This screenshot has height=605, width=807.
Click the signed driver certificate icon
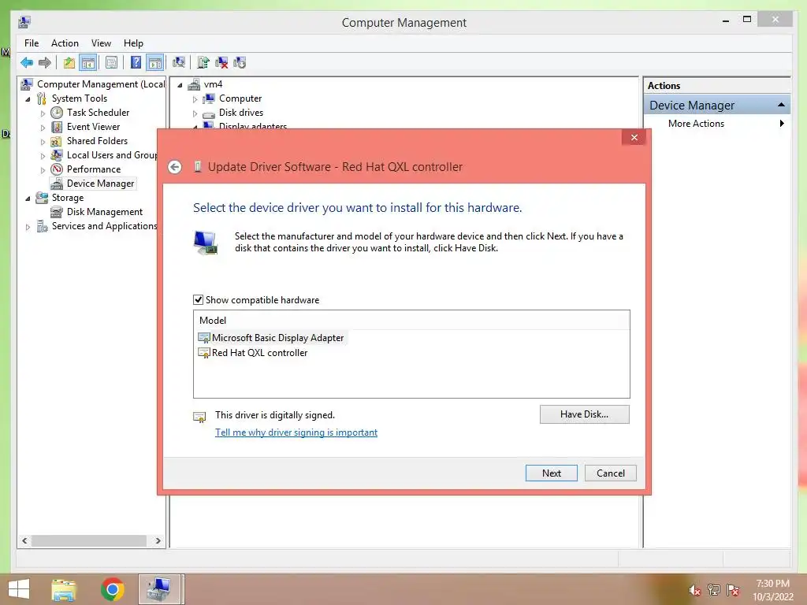[199, 417]
